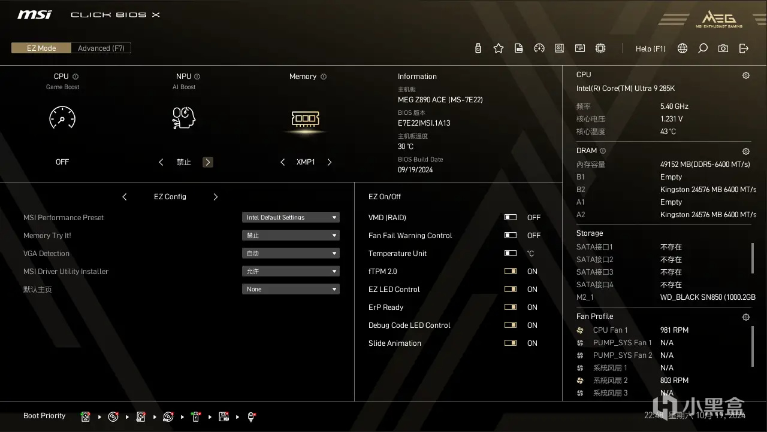Click the Boot Priority label
The width and height of the screenshot is (767, 432).
point(44,416)
